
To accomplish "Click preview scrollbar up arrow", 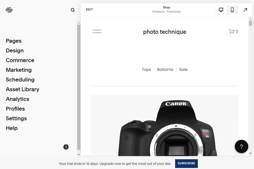I will point(251,19).
